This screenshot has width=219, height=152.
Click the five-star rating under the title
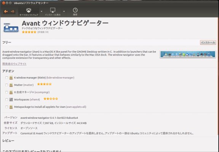[29, 32]
